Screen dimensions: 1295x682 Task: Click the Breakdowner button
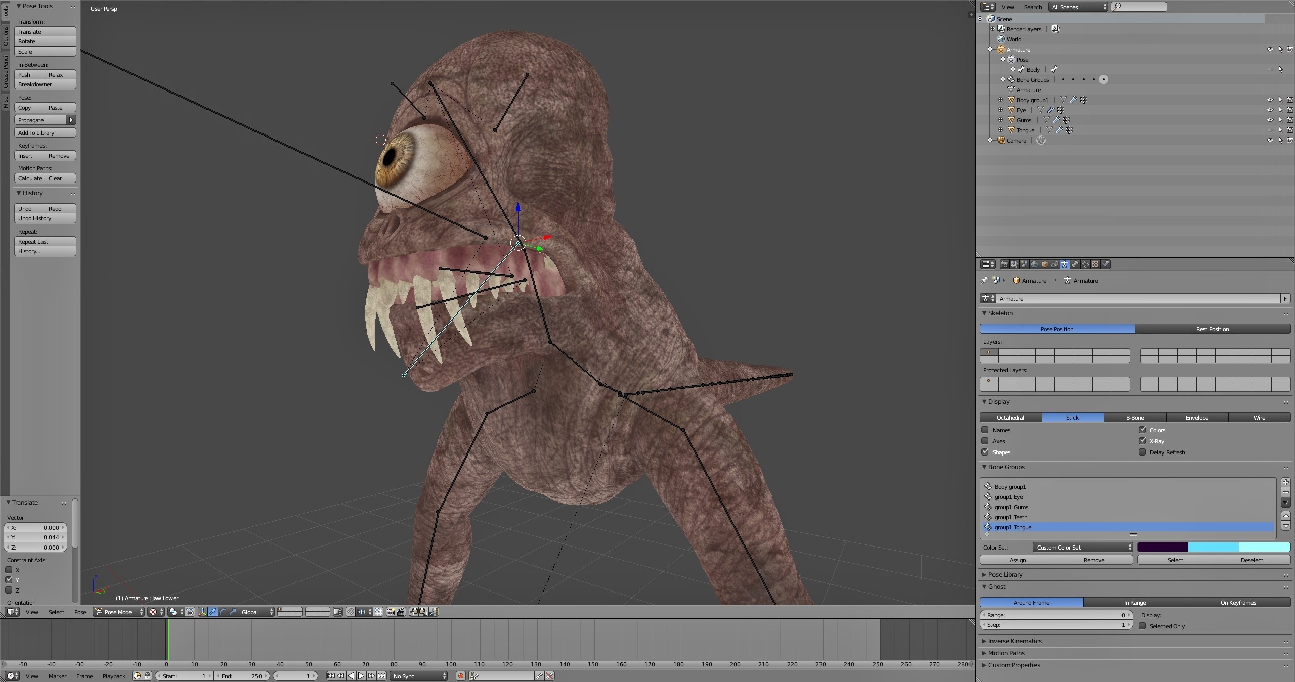pyautogui.click(x=45, y=84)
